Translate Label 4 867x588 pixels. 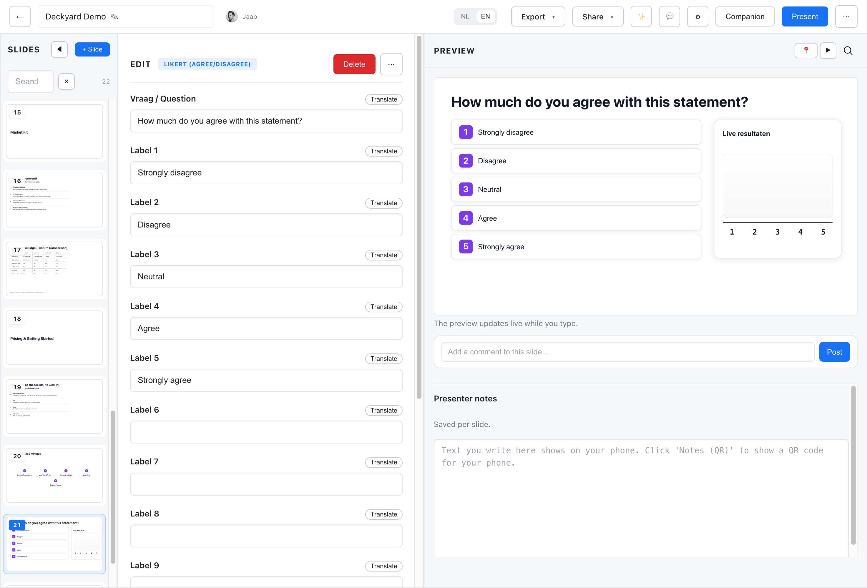383,307
